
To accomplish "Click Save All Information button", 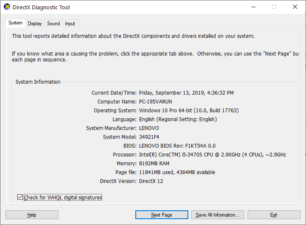I will pos(218,215).
